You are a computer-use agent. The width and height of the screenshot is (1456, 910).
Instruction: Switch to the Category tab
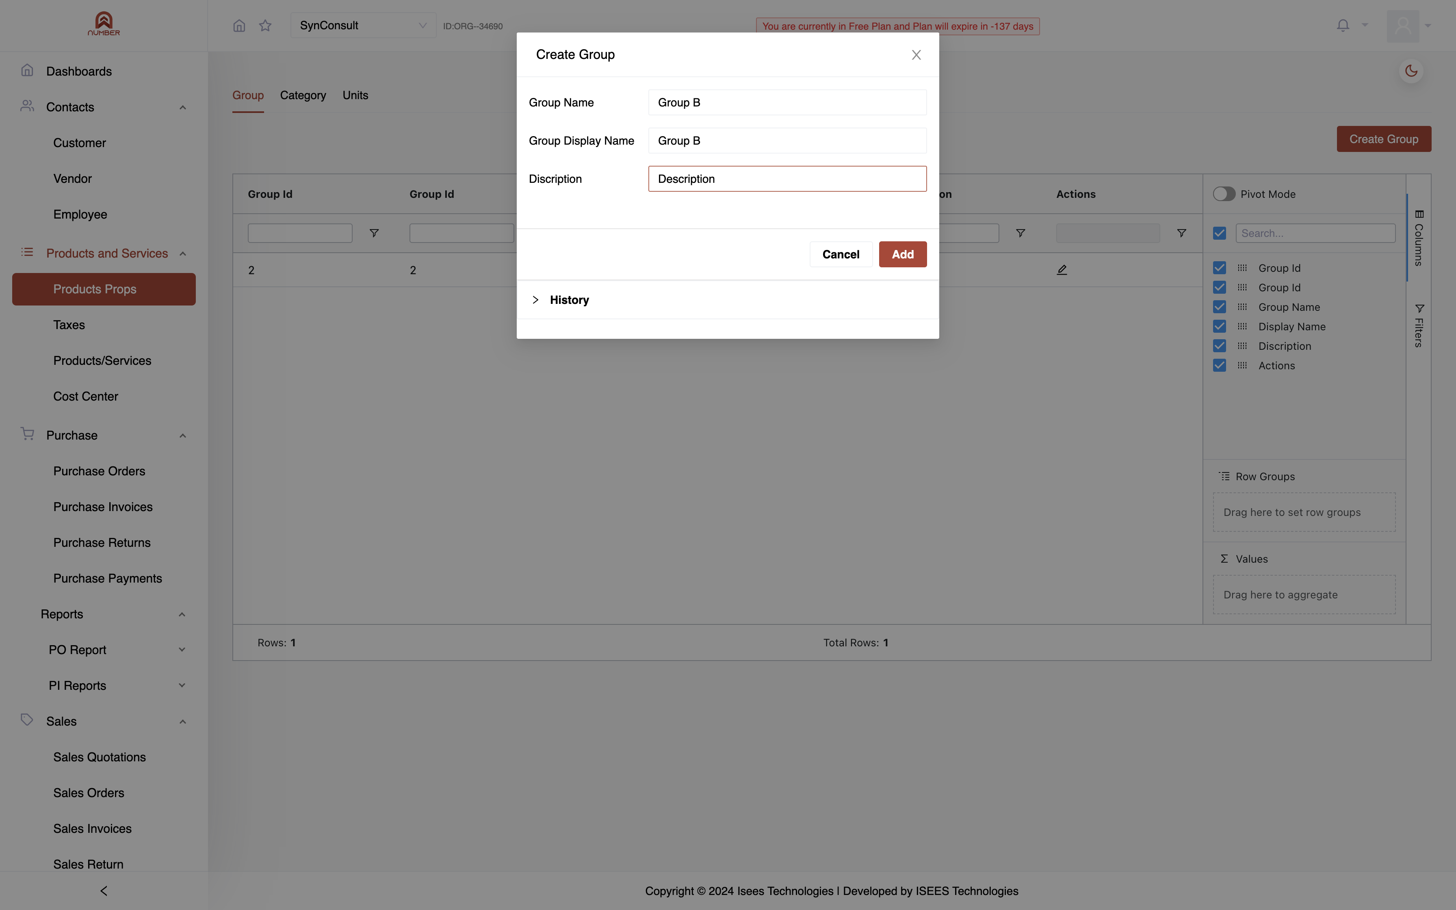[x=303, y=95]
